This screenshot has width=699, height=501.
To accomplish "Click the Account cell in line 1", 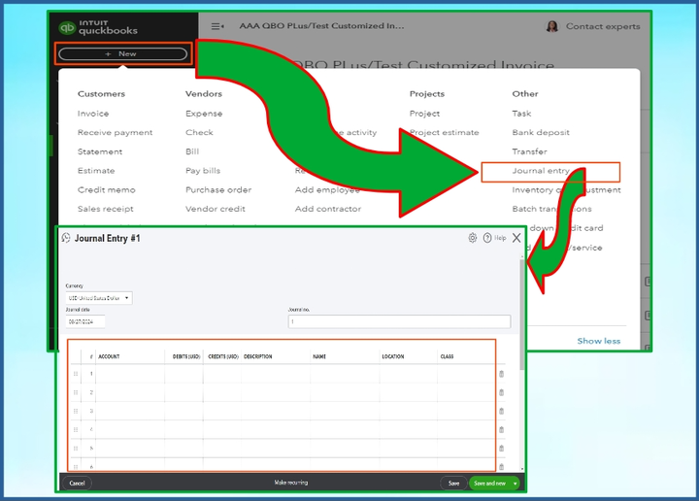I will pyautogui.click(x=130, y=374).
